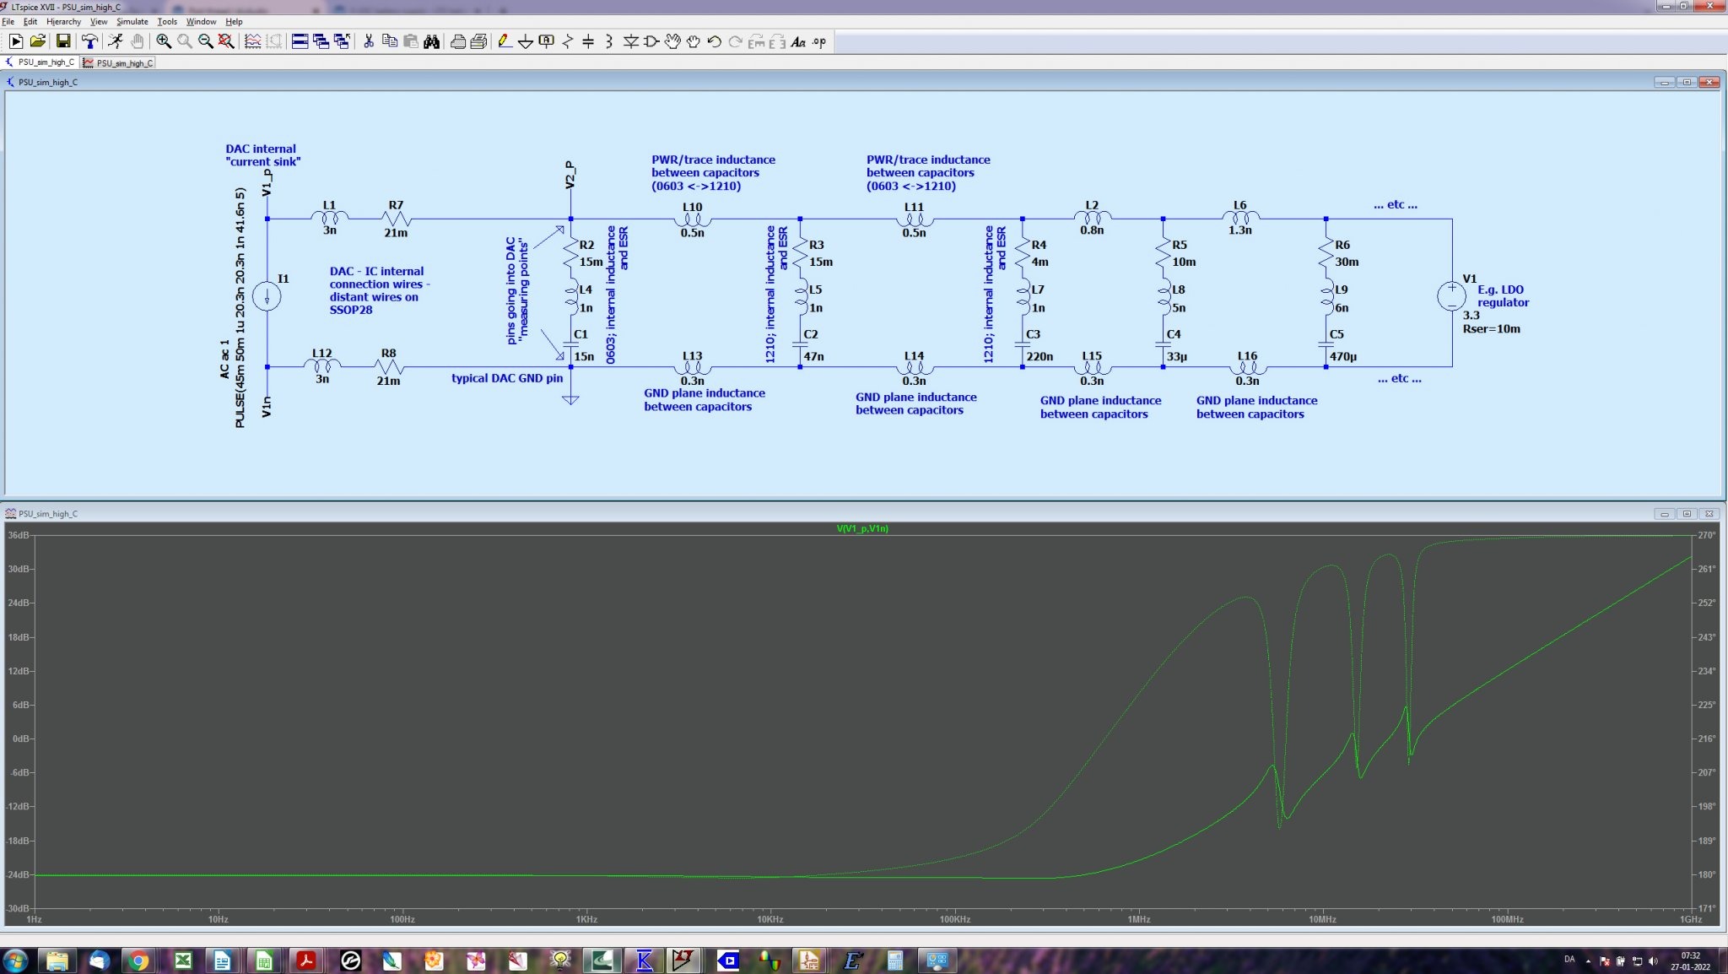Click the '36dB' left axis label
Image resolution: width=1728 pixels, height=974 pixels.
[x=18, y=535]
